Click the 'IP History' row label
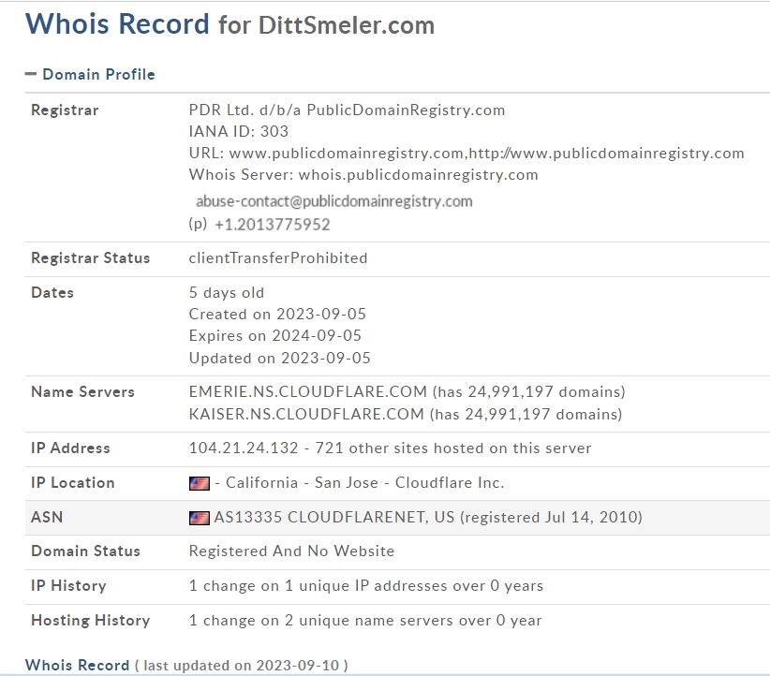 68,586
